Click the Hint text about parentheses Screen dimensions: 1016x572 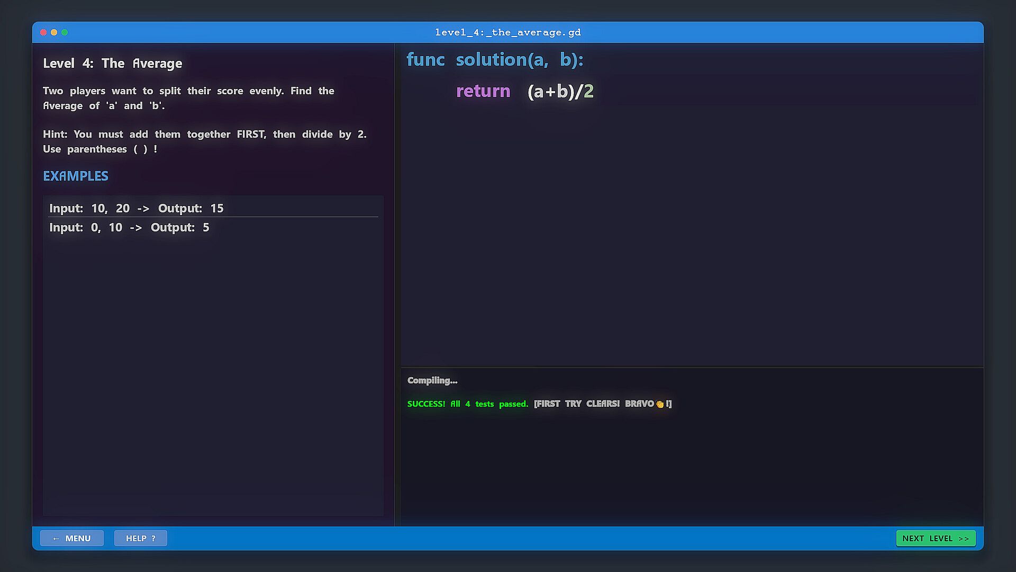(204, 141)
